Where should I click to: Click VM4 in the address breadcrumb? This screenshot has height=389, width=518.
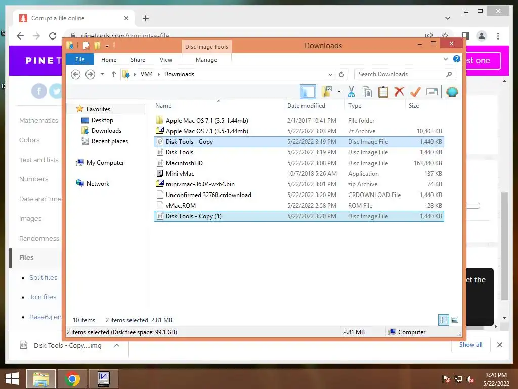click(x=147, y=74)
